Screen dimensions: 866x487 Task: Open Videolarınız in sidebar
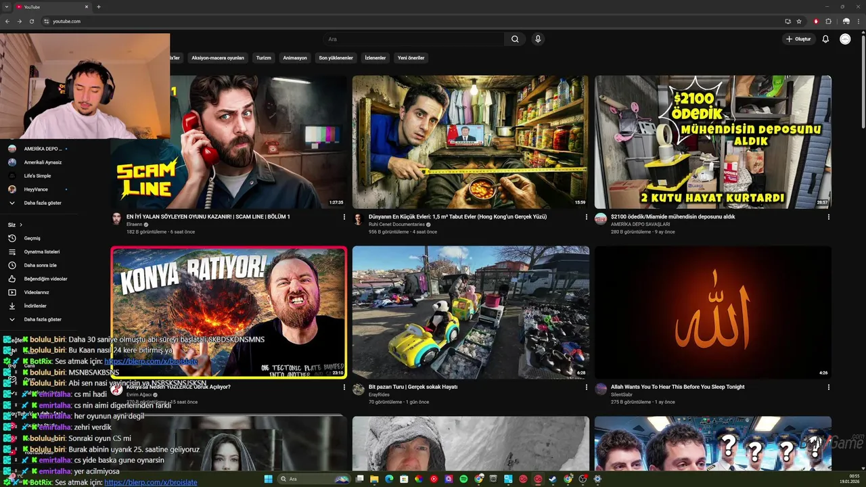pyautogui.click(x=37, y=292)
